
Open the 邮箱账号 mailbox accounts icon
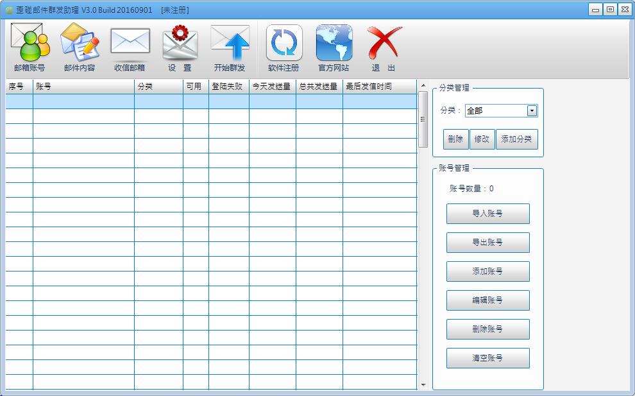pyautogui.click(x=30, y=47)
